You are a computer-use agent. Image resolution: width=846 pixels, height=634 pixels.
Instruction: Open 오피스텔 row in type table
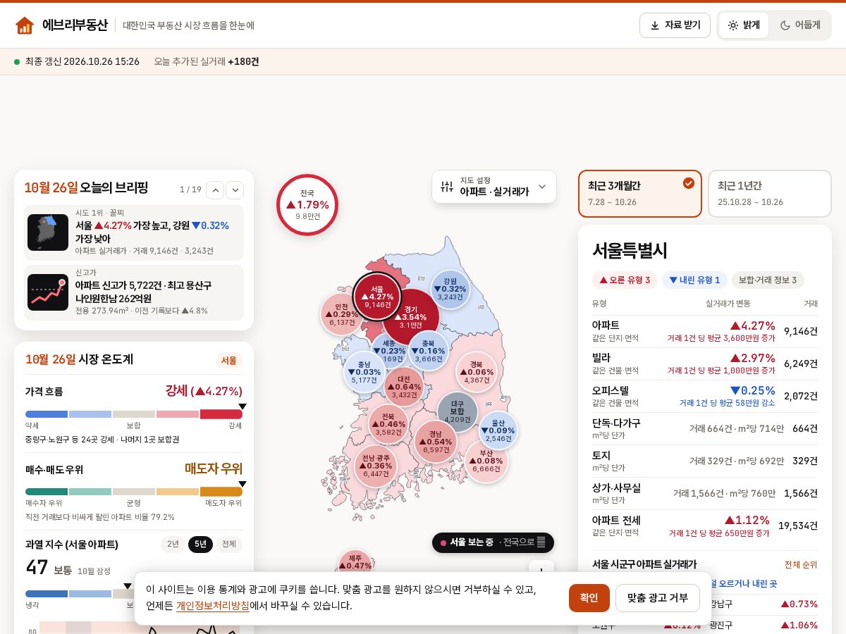(705, 396)
